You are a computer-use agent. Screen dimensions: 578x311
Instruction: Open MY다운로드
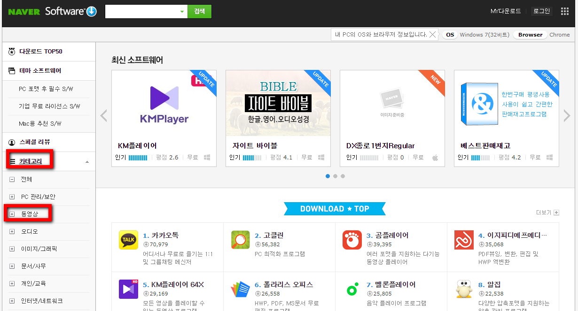pyautogui.click(x=506, y=11)
